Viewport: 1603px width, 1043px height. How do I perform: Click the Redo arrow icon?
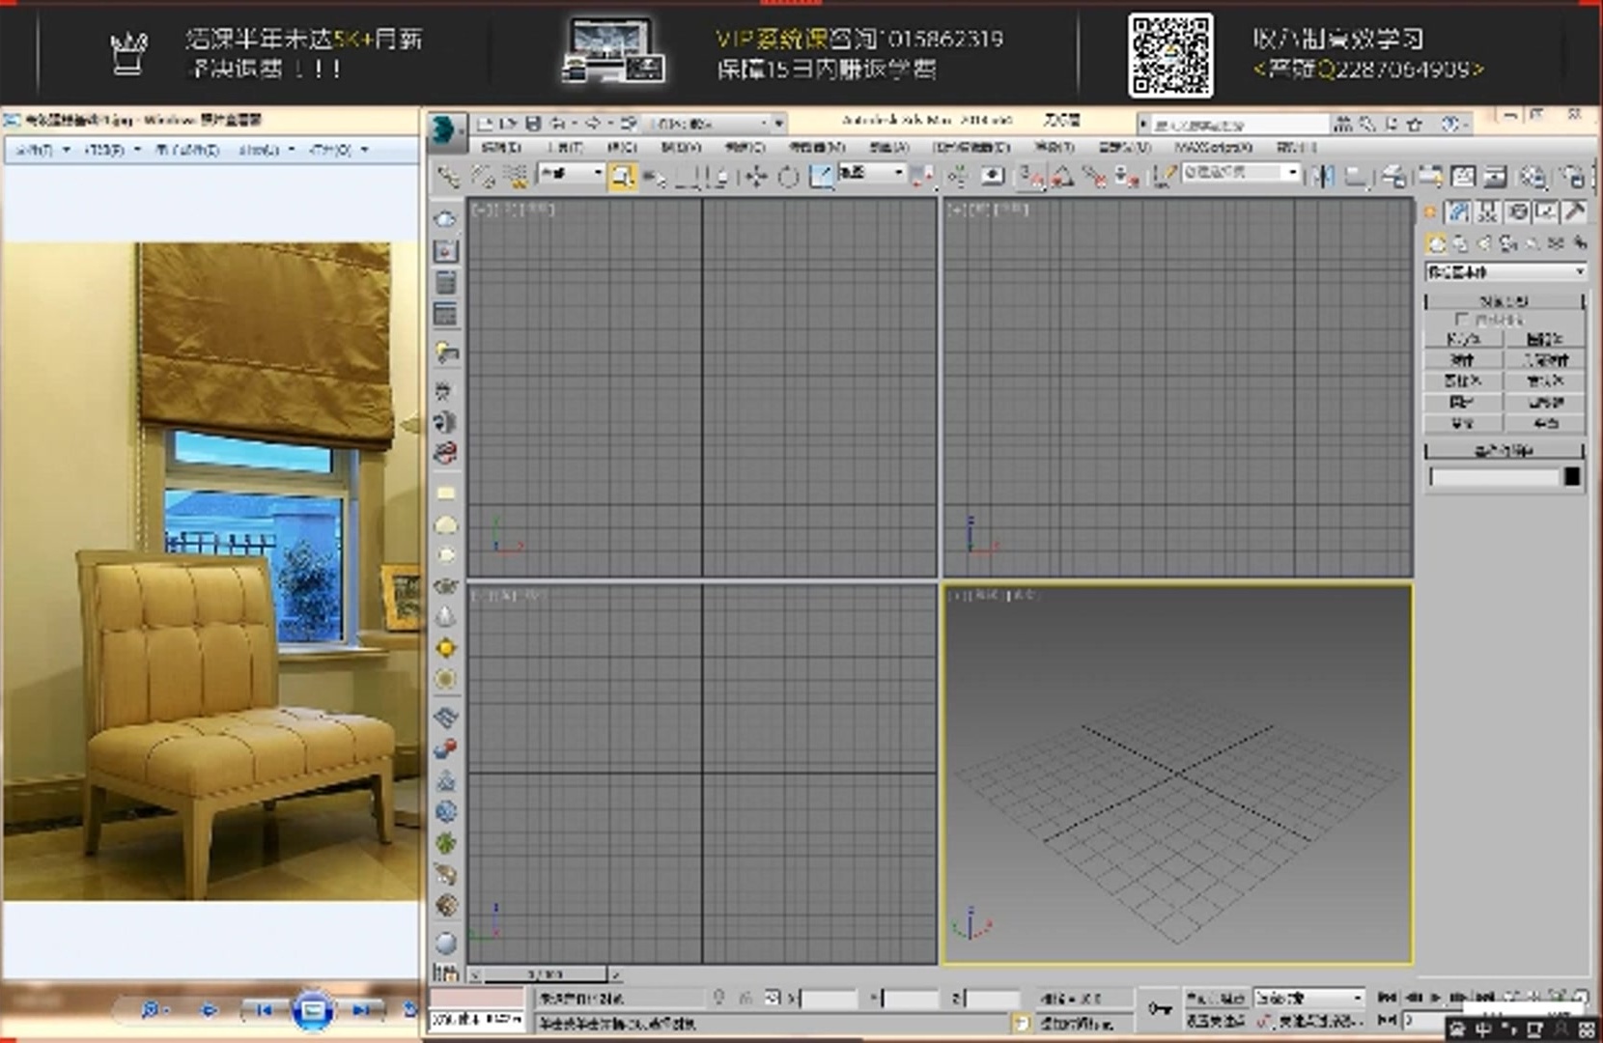(593, 124)
